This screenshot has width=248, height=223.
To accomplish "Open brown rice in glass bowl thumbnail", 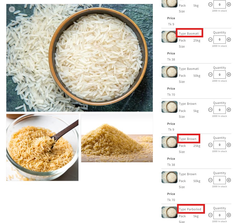I will (x=43, y=147).
